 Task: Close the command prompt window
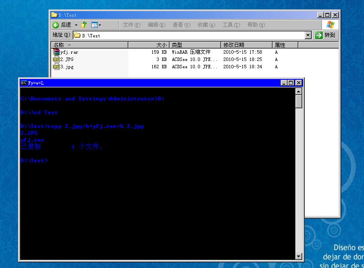(x=298, y=82)
